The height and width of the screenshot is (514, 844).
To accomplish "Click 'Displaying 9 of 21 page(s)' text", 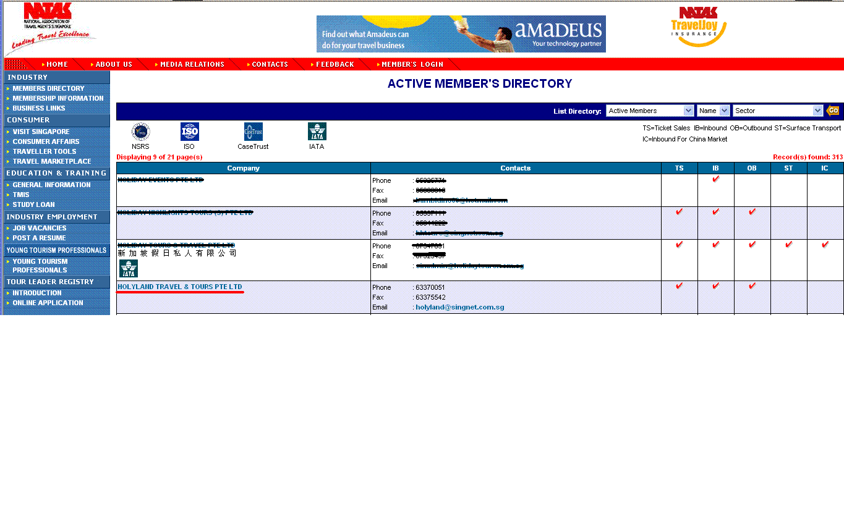I will click(160, 157).
